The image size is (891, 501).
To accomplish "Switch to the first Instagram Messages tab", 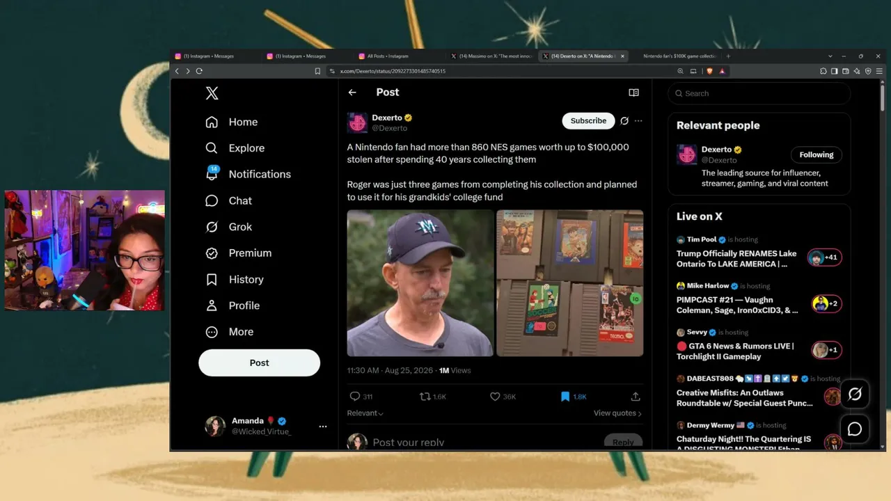I will (215, 56).
